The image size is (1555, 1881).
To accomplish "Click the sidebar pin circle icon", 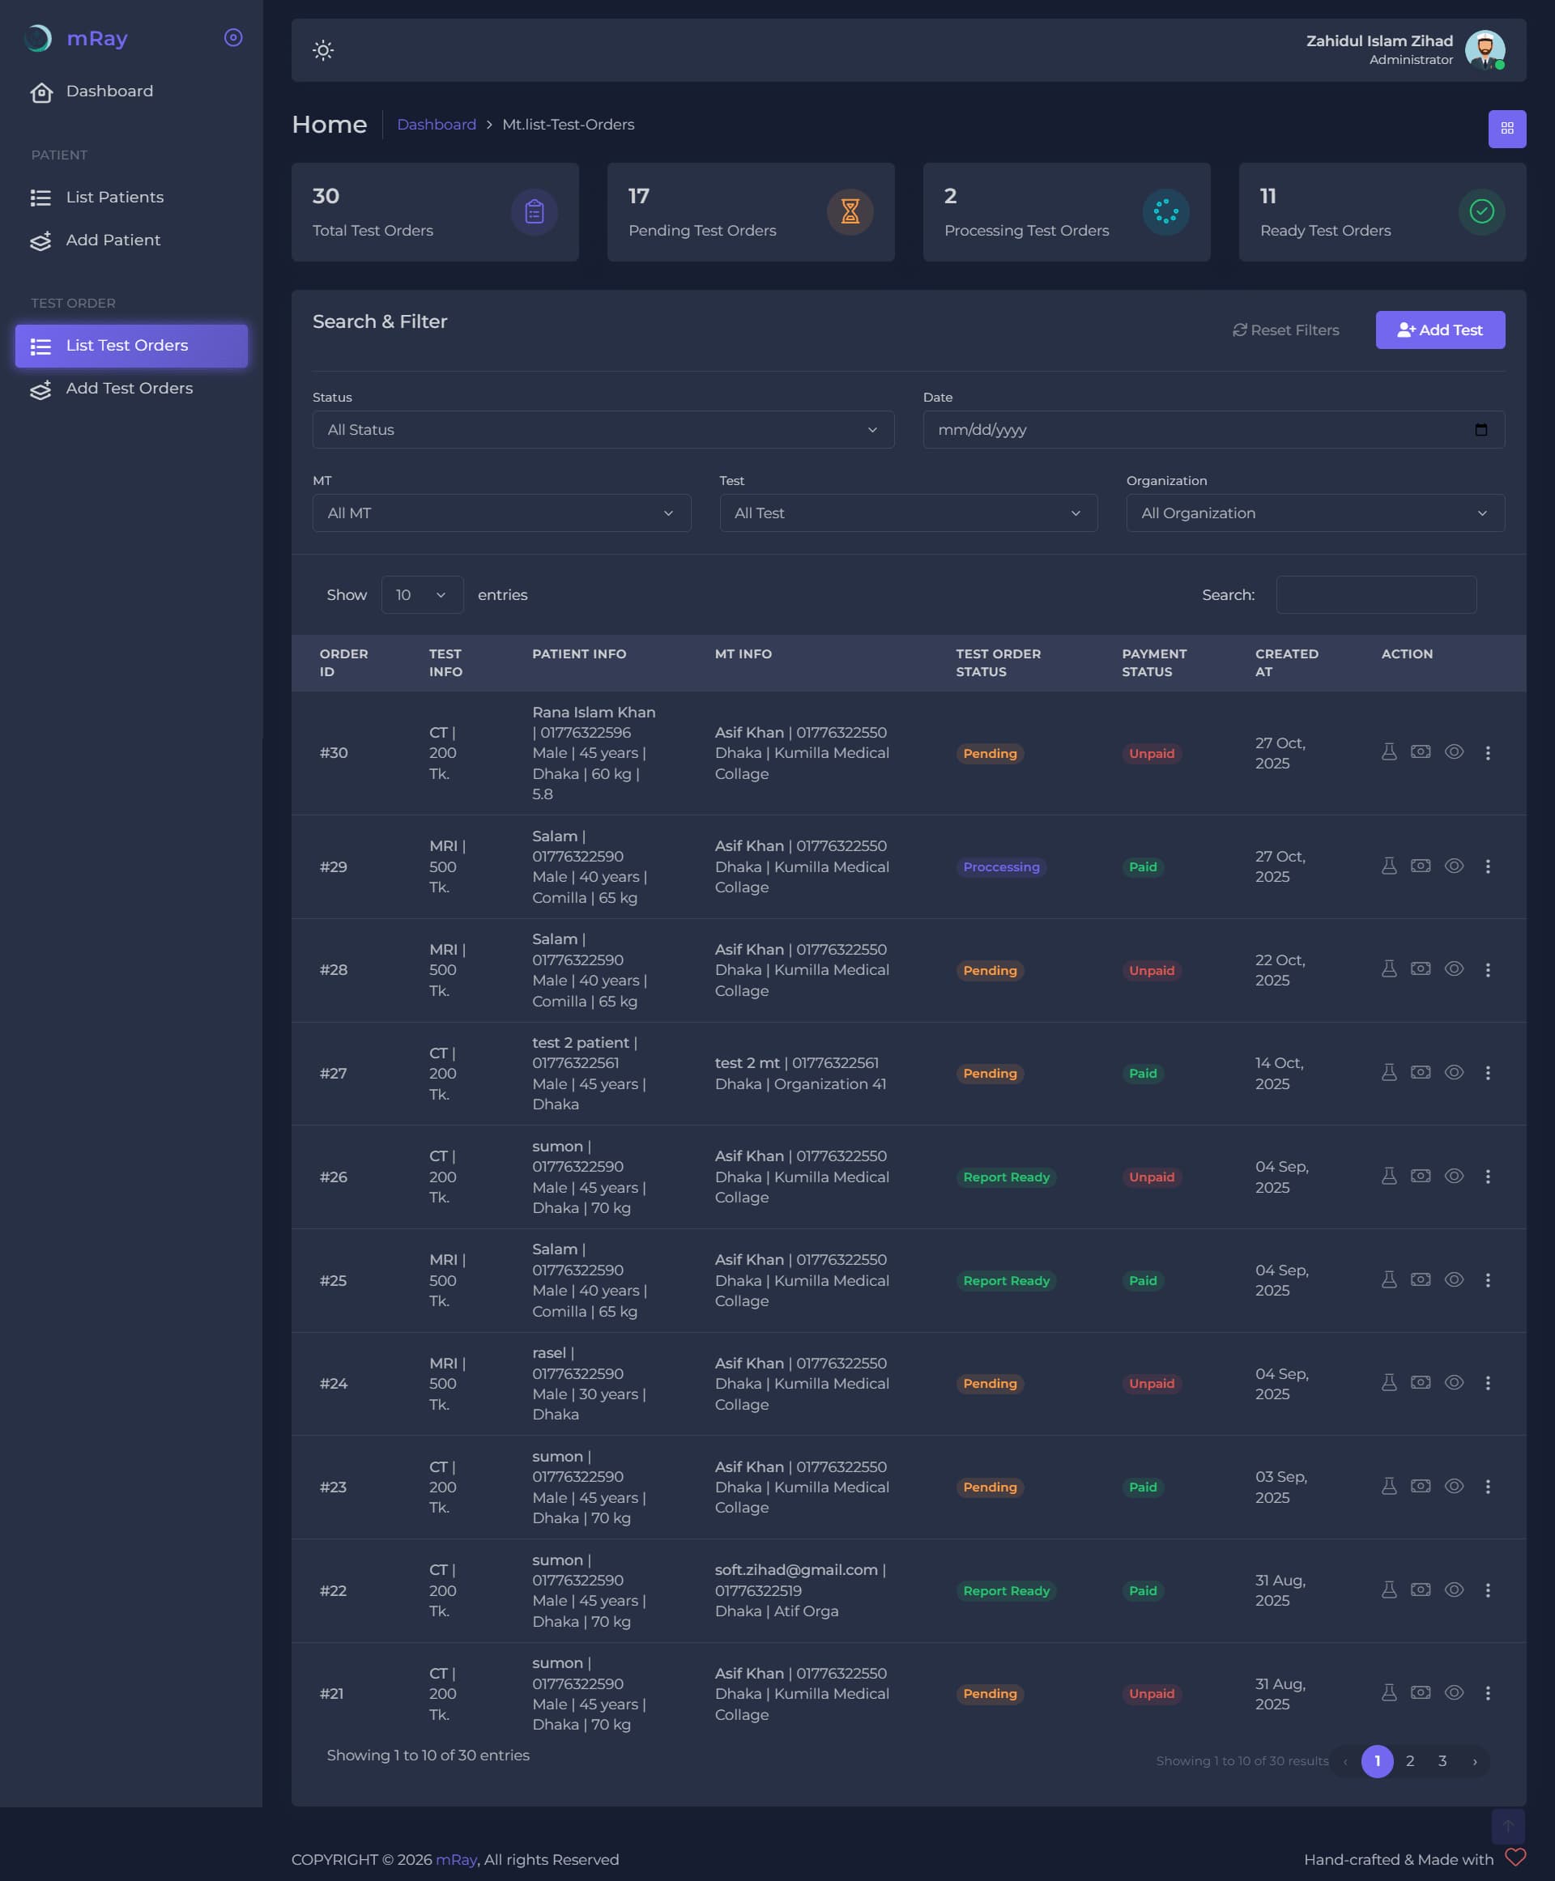I will (233, 37).
